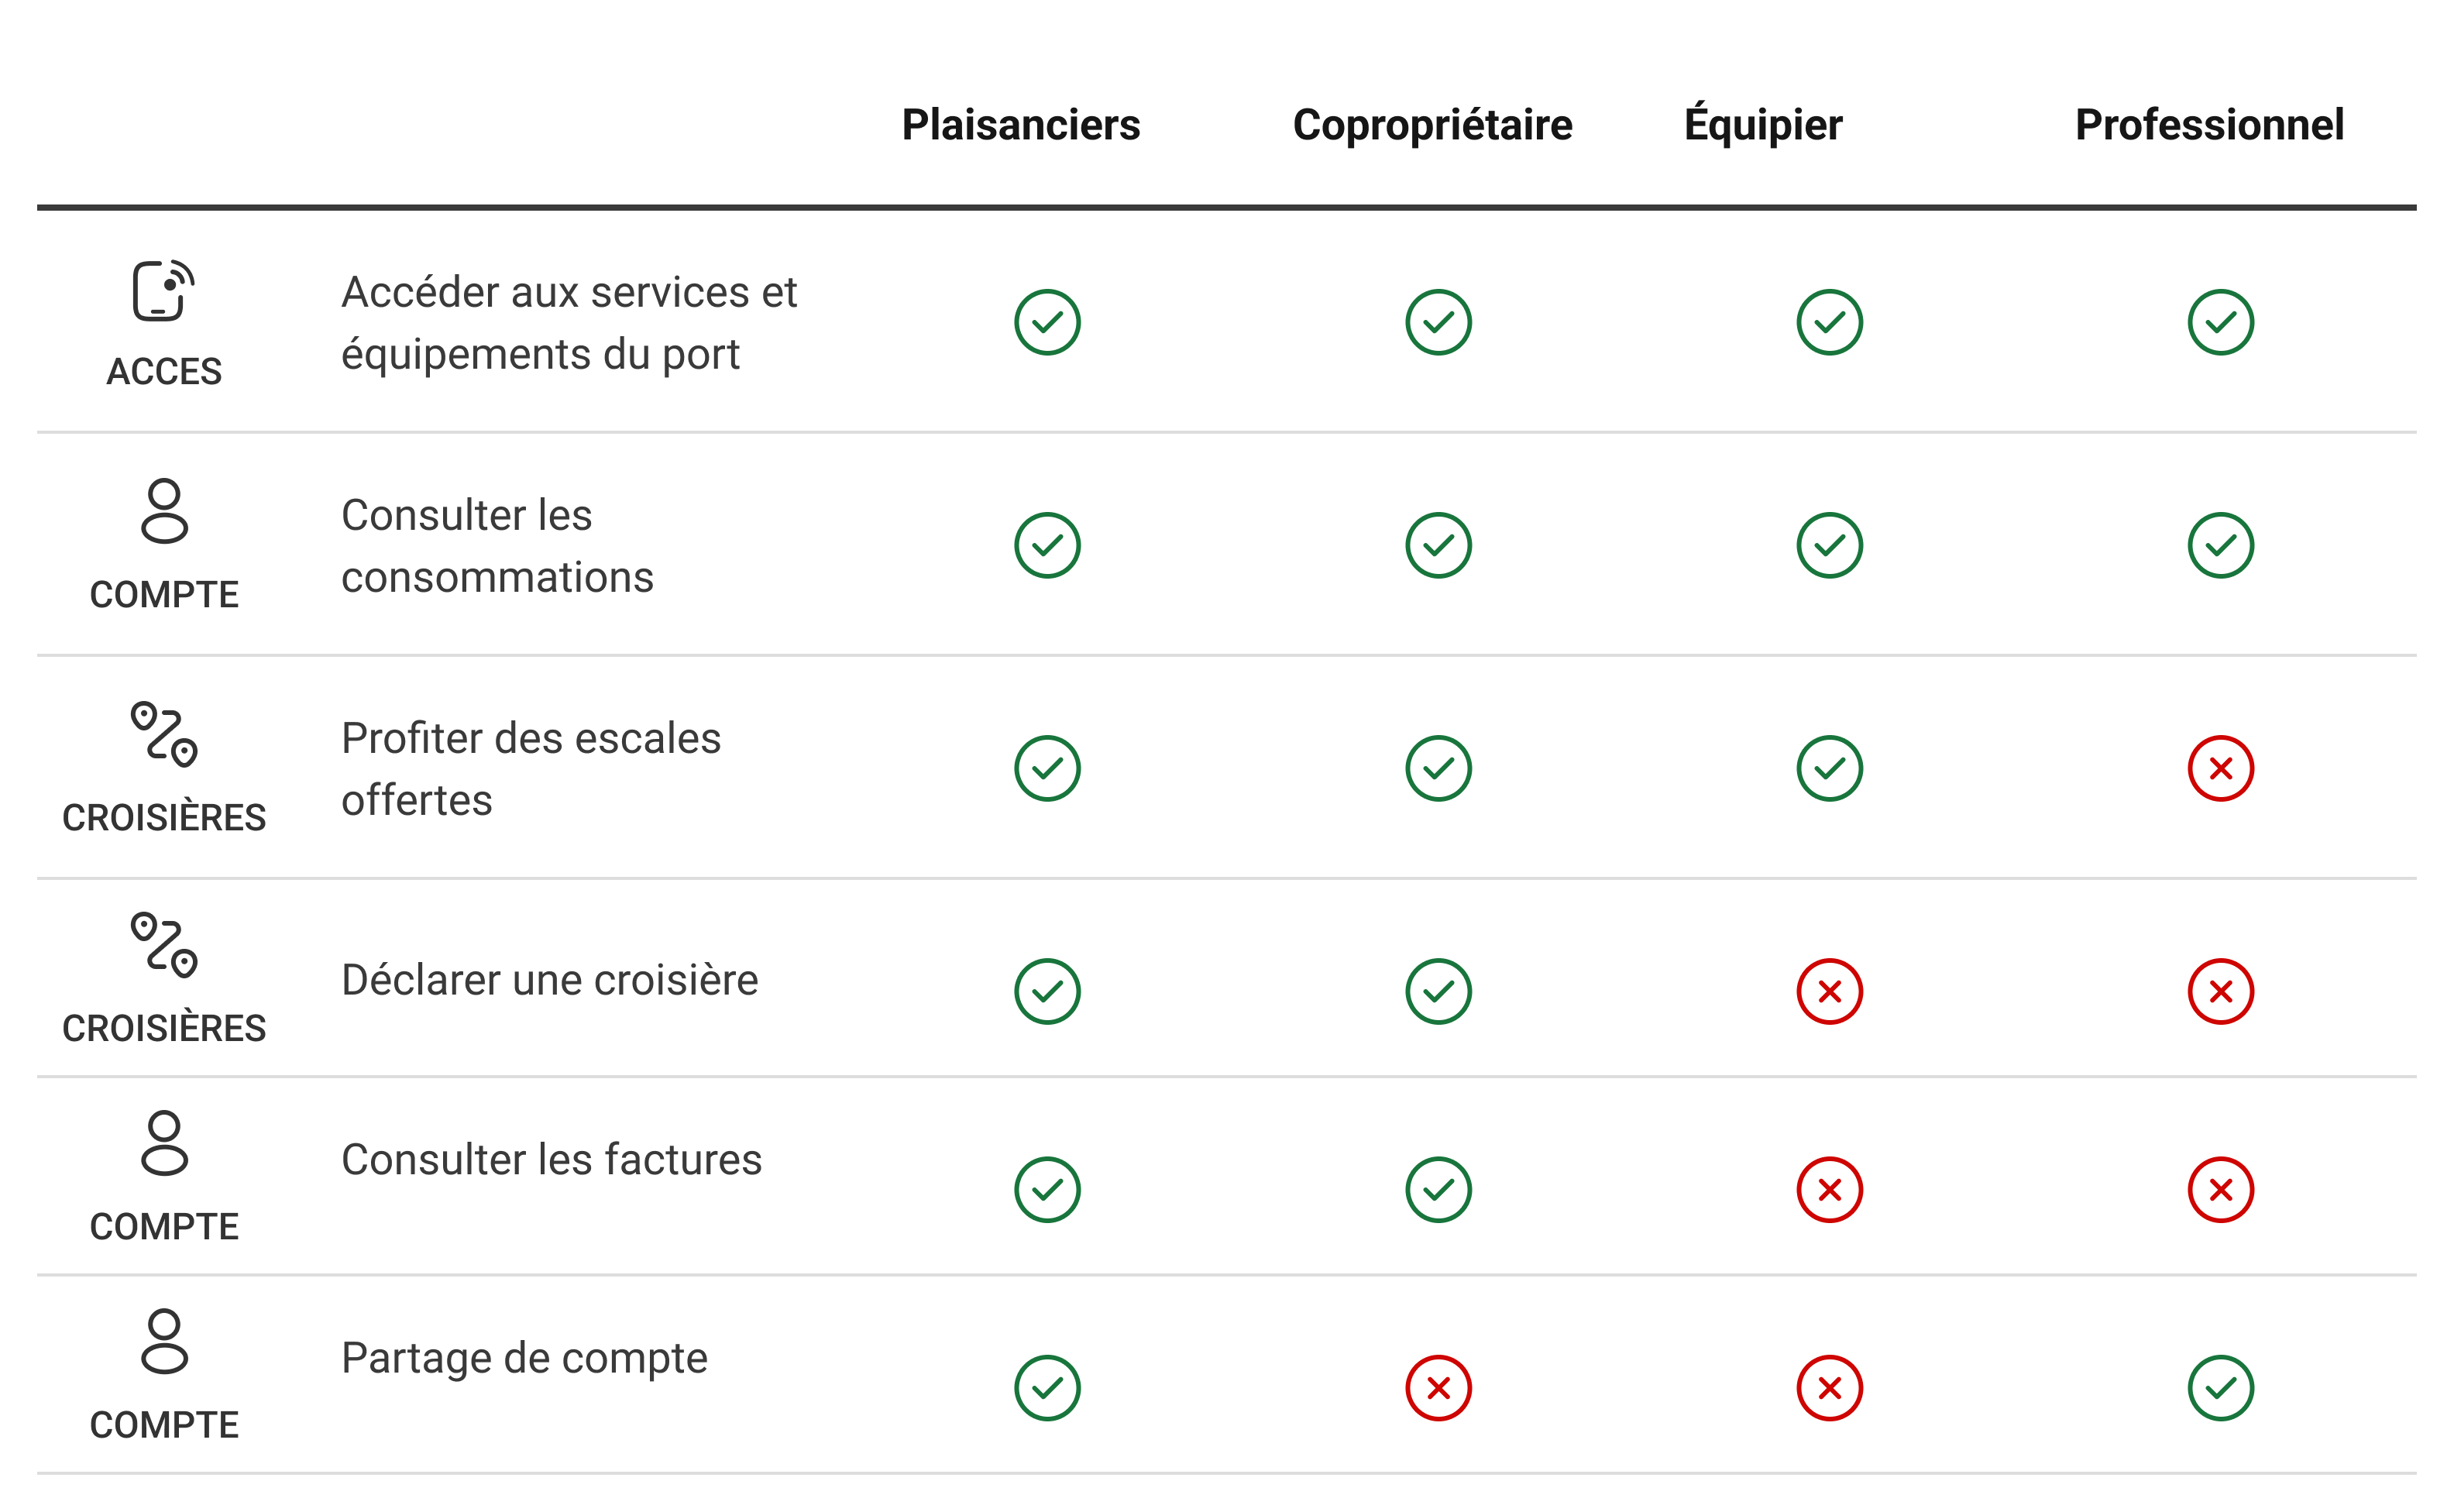Select the Plaisanciers column header
This screenshot has height=1512, width=2454.
click(x=1020, y=125)
